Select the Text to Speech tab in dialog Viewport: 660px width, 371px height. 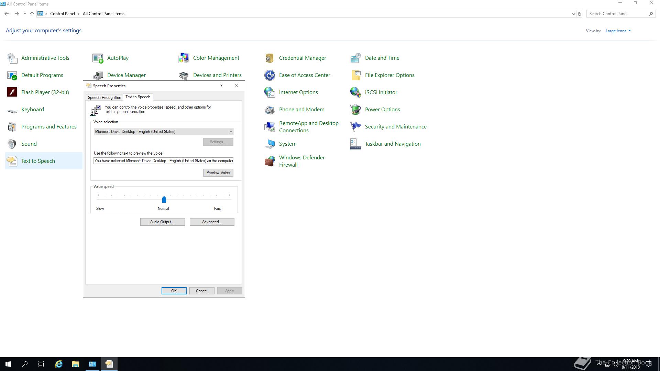(x=138, y=97)
